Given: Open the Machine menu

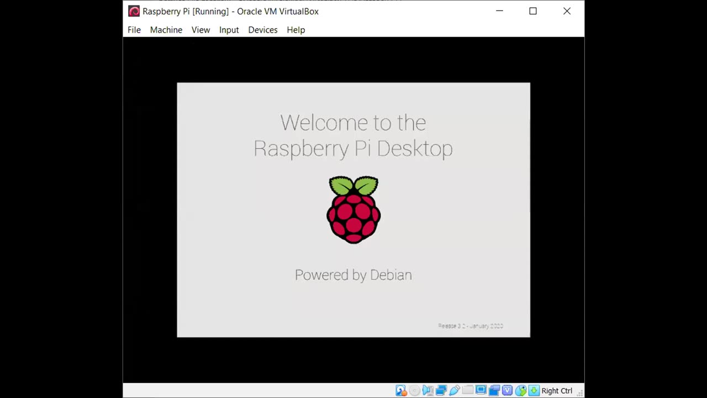Looking at the screenshot, I should click(x=166, y=30).
